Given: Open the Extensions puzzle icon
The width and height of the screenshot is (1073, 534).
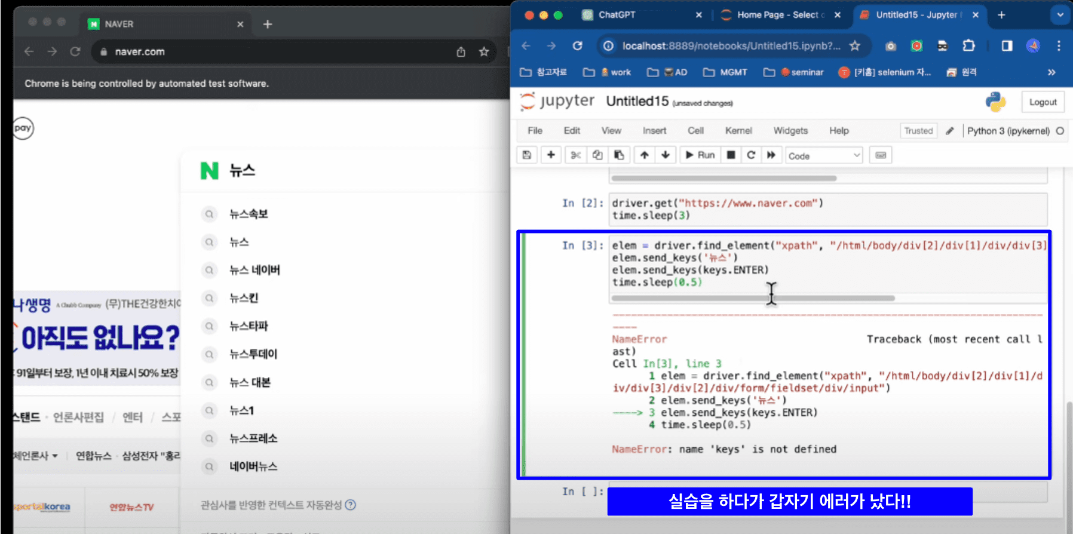Looking at the screenshot, I should tap(968, 46).
